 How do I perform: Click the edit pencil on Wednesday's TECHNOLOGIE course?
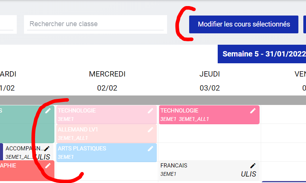151,111
